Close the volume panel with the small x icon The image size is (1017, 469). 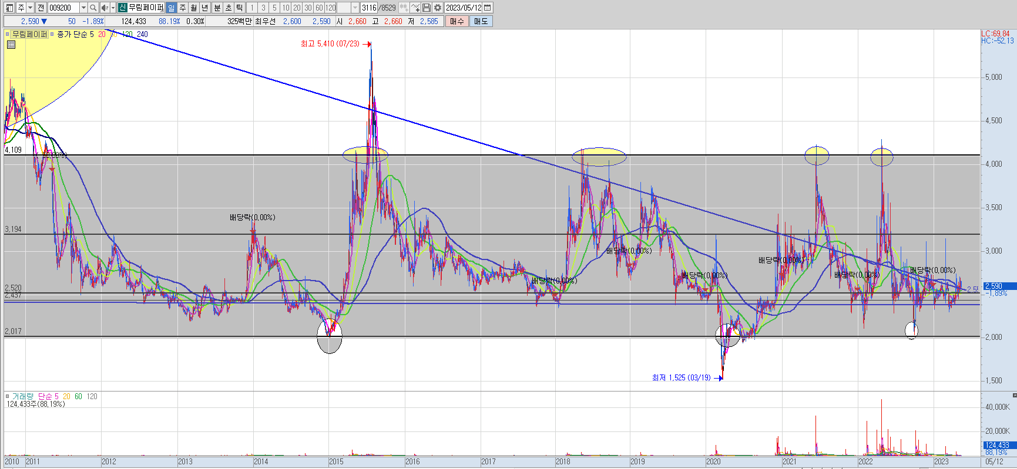click(x=1013, y=395)
